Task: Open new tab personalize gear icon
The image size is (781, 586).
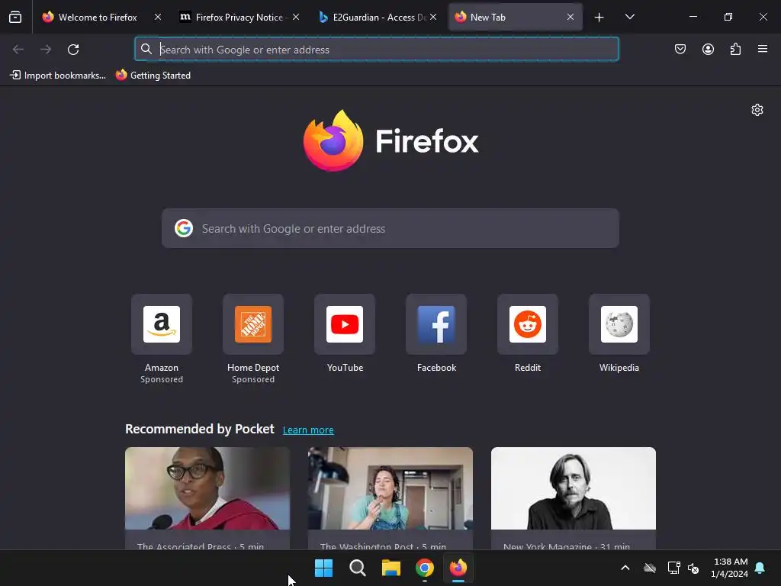Action: [757, 110]
